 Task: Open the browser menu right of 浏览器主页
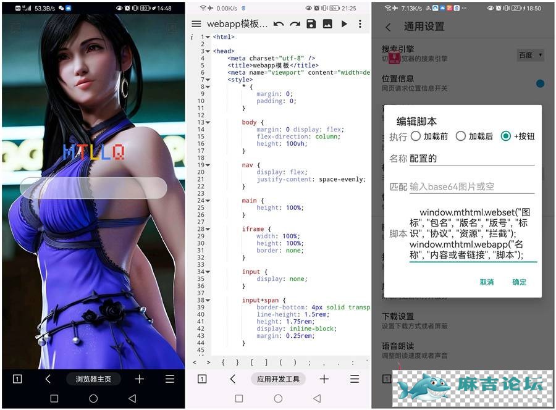click(170, 379)
